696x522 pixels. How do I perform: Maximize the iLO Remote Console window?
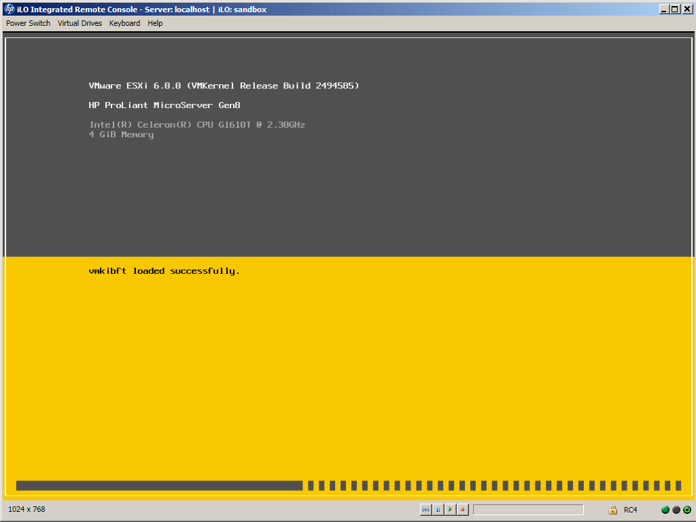click(675, 9)
